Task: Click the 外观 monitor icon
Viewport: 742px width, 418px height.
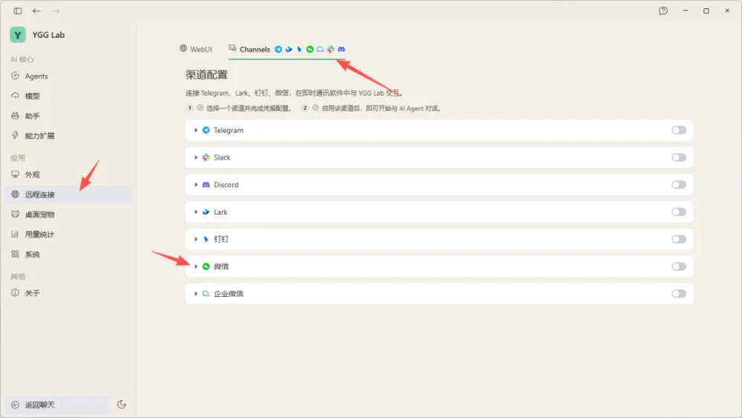Action: 15,174
